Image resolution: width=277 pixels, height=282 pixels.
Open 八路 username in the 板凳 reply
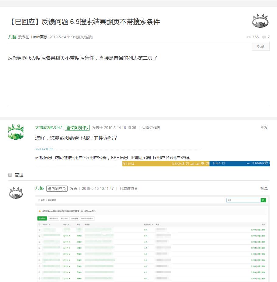[39, 188]
